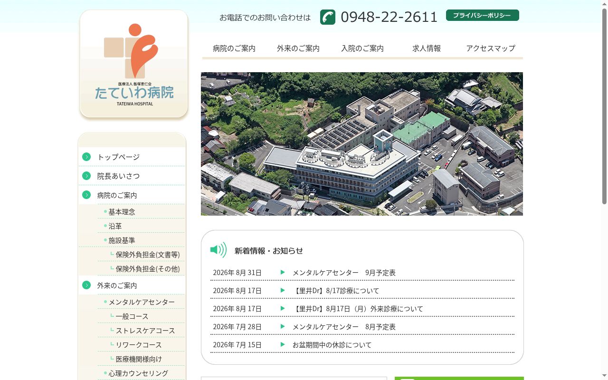Click the triangle icon beside 8月予定表 news
Image resolution: width=608 pixels, height=380 pixels.
click(x=283, y=326)
